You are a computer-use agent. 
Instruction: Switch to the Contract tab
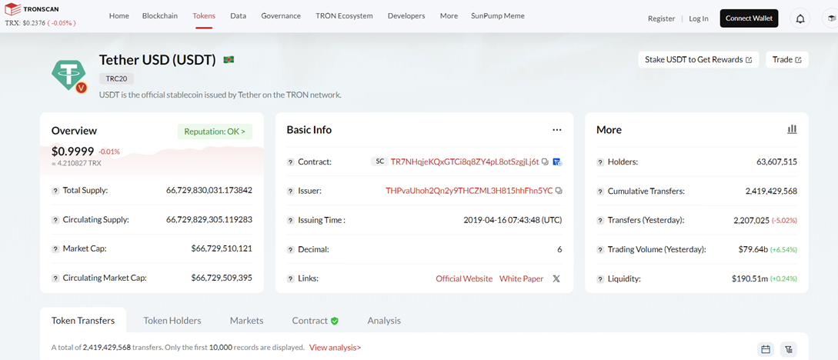316,321
